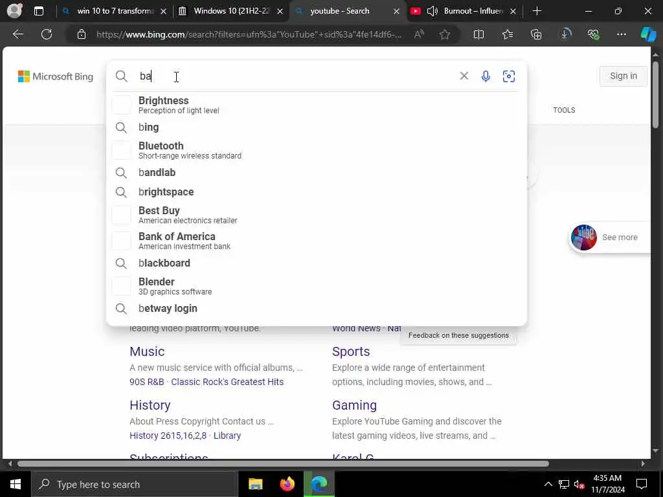Click the horizontal scrollbar thumb

(x=283, y=463)
